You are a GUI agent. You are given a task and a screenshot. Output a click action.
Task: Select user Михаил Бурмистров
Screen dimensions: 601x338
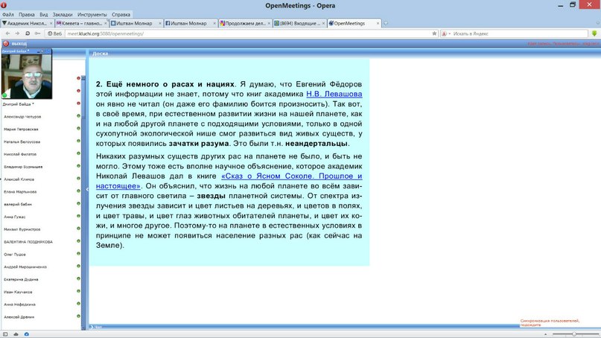[x=22, y=229]
